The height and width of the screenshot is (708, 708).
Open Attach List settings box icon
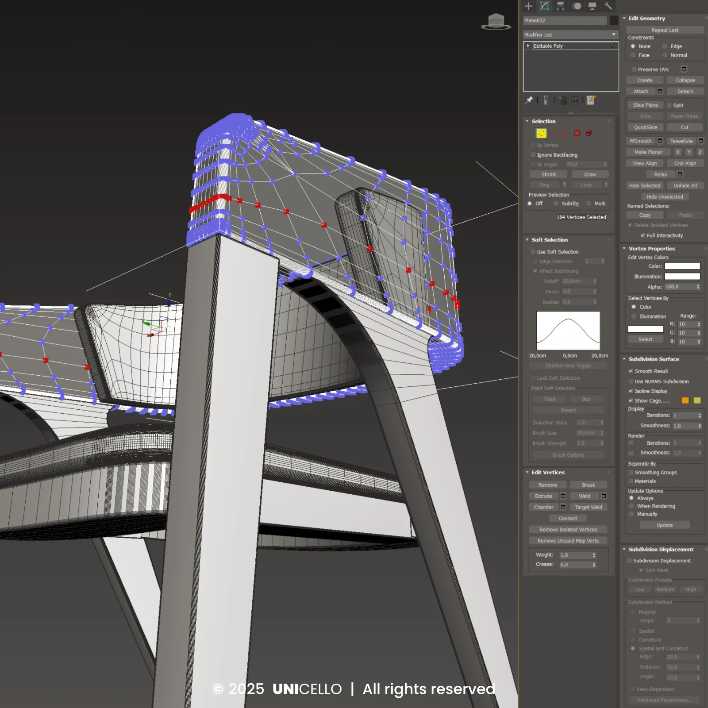pos(660,92)
